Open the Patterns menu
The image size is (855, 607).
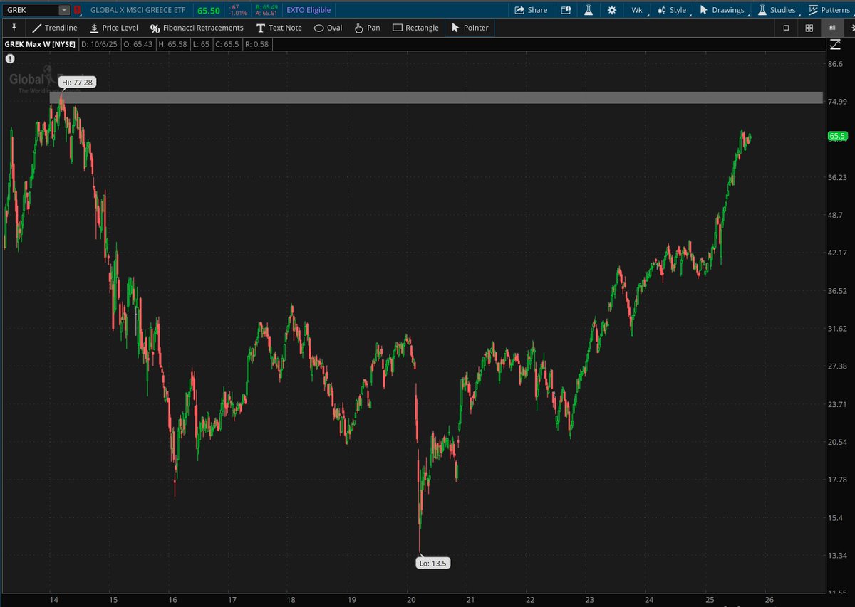pos(828,10)
